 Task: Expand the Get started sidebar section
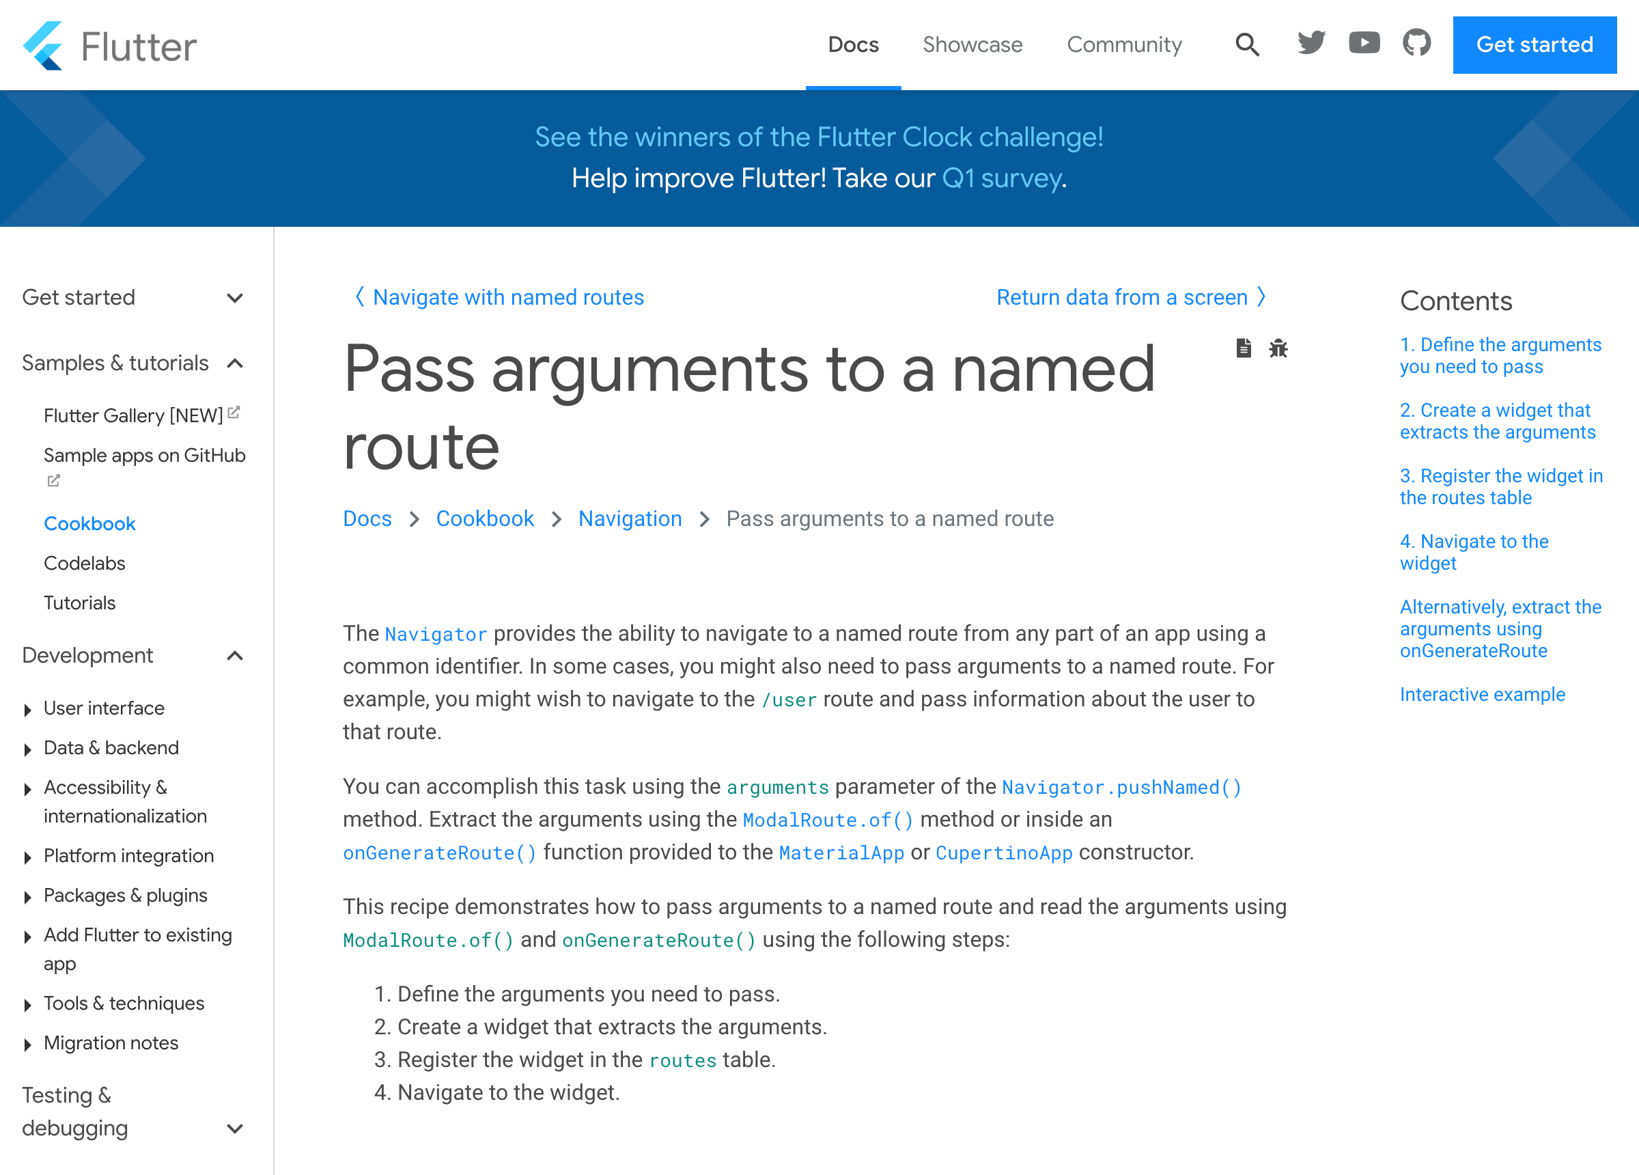(235, 298)
